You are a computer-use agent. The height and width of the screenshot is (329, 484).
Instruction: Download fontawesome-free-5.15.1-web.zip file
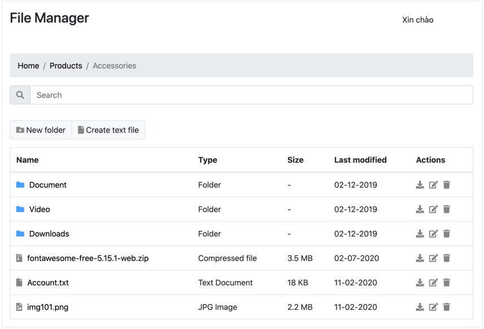420,258
